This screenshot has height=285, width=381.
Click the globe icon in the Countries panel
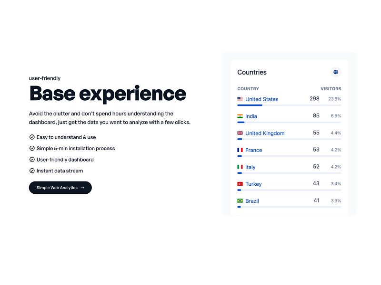coord(336,72)
